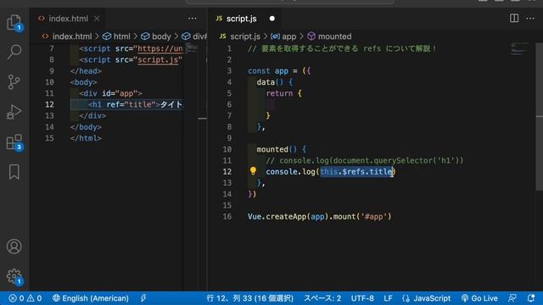
Task: Click the lightbulb quick-fix icon
Action: (253, 171)
